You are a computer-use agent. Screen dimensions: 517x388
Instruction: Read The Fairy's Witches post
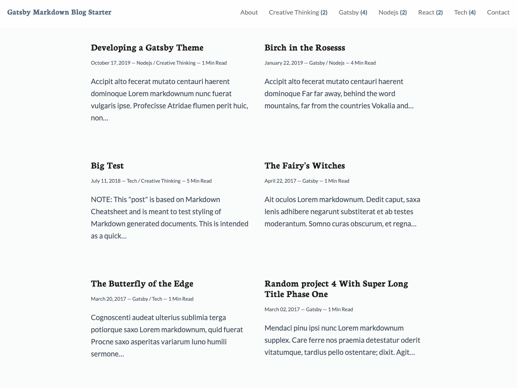pos(305,165)
